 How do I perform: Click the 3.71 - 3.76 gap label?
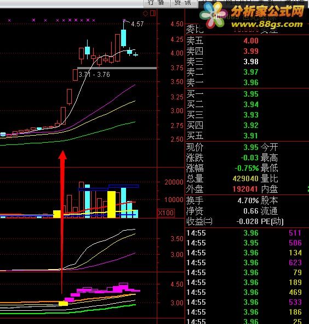[94, 74]
